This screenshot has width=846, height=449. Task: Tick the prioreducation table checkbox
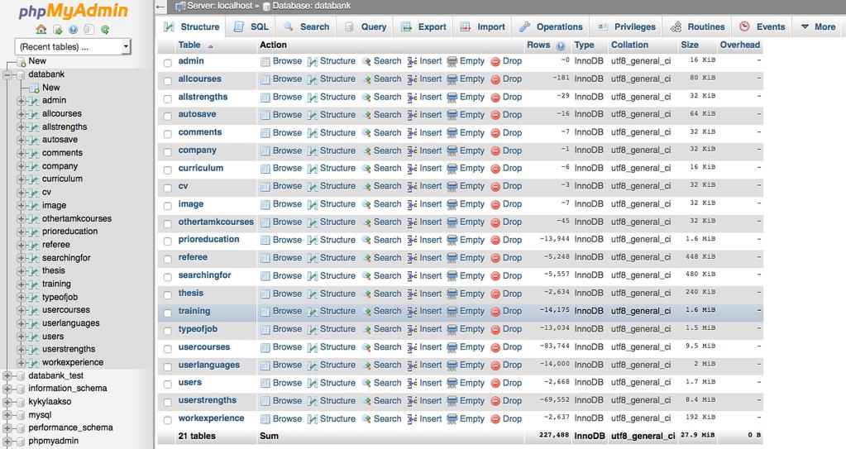coord(168,241)
